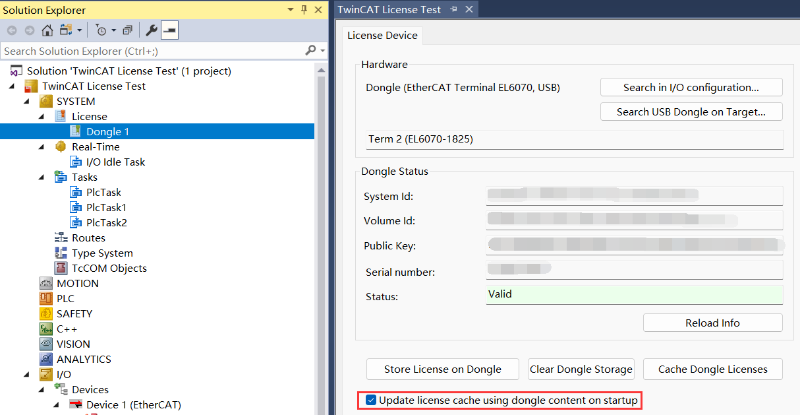Click Clear Dongle Storage button

click(581, 369)
